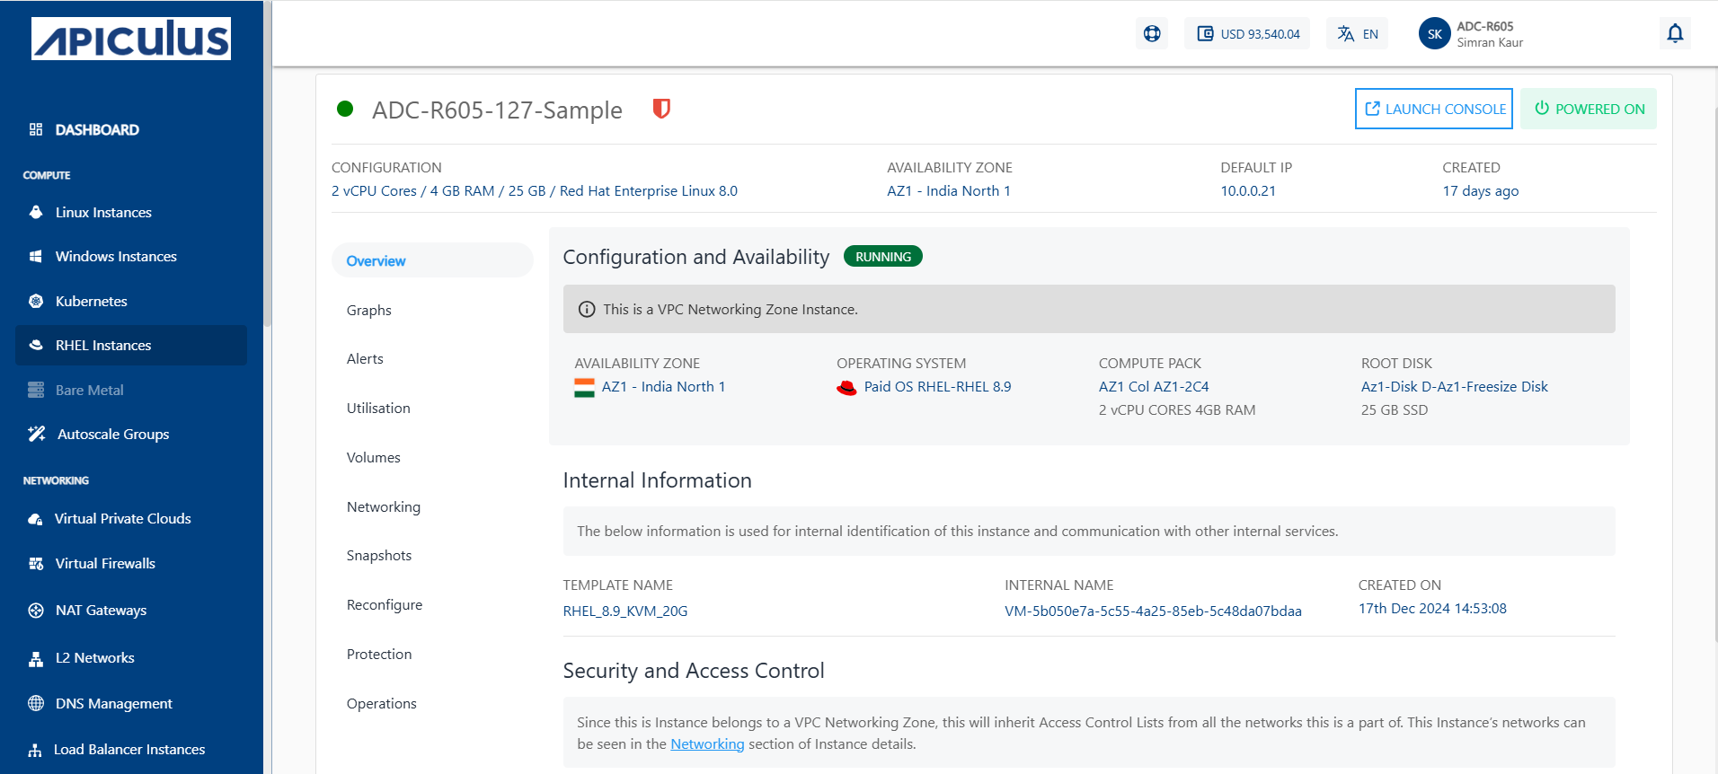Click the L2 Networks icon
This screenshot has height=774, width=1718.
tap(36, 658)
